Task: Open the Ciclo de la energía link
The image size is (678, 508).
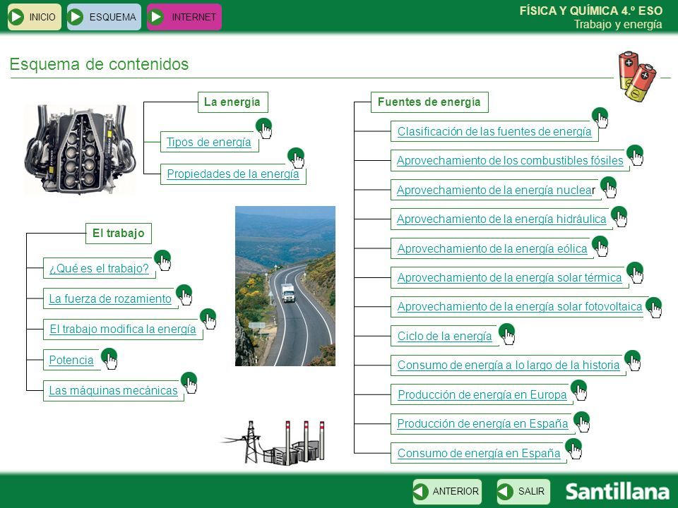Action: pos(444,336)
